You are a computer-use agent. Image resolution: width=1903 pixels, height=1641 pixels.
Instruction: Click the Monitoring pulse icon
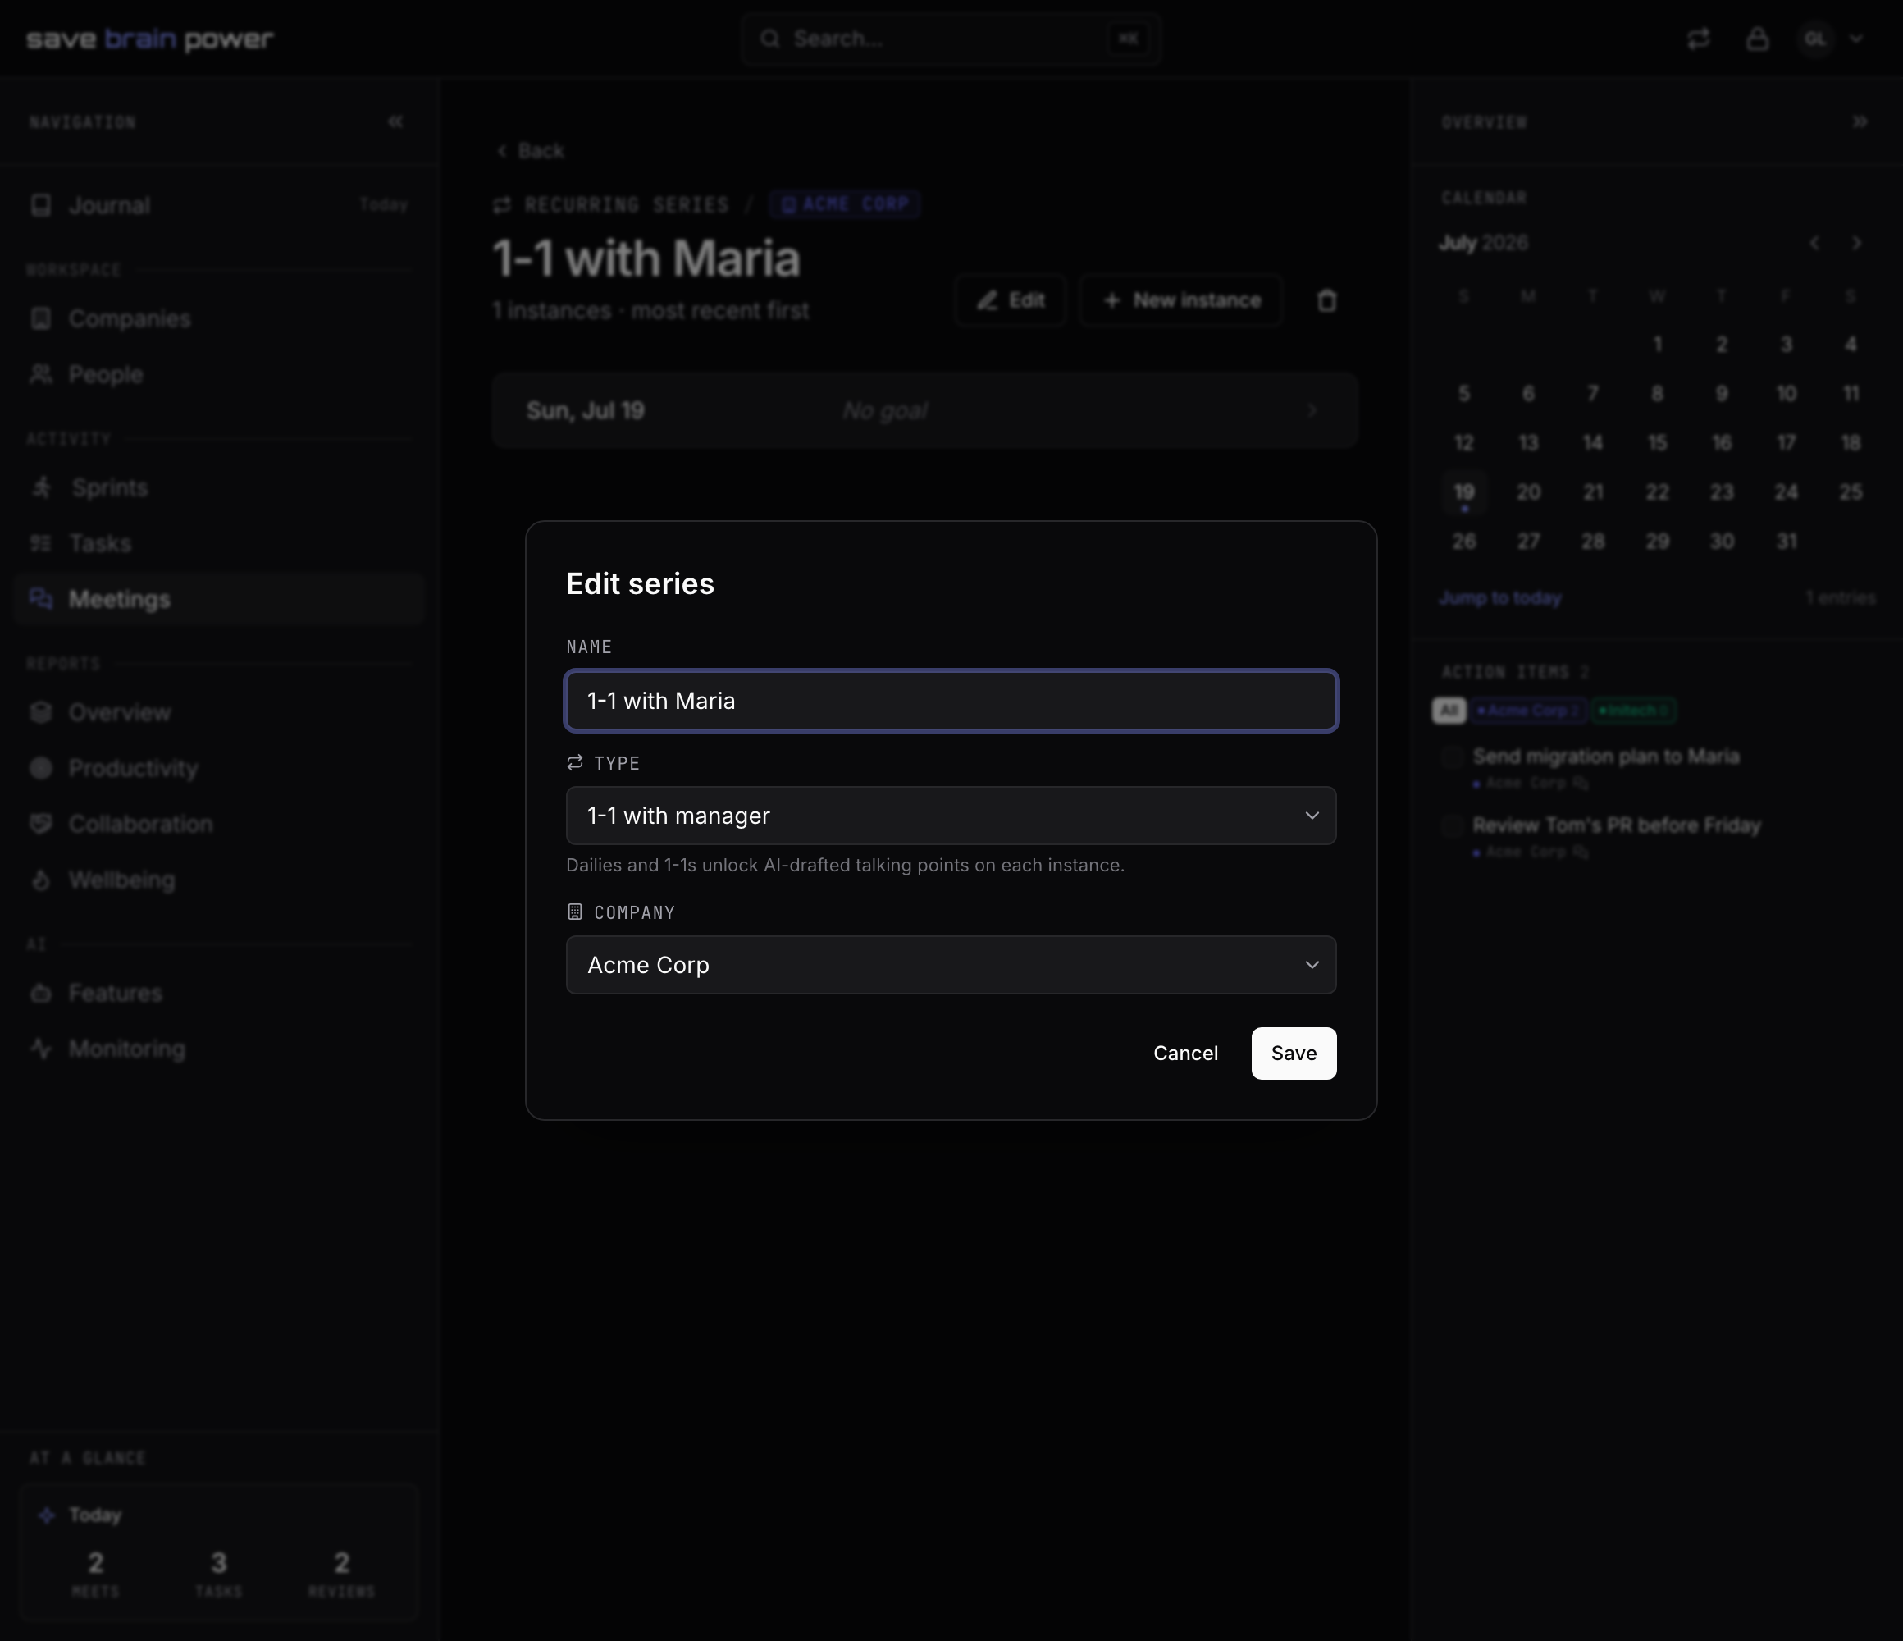(41, 1049)
